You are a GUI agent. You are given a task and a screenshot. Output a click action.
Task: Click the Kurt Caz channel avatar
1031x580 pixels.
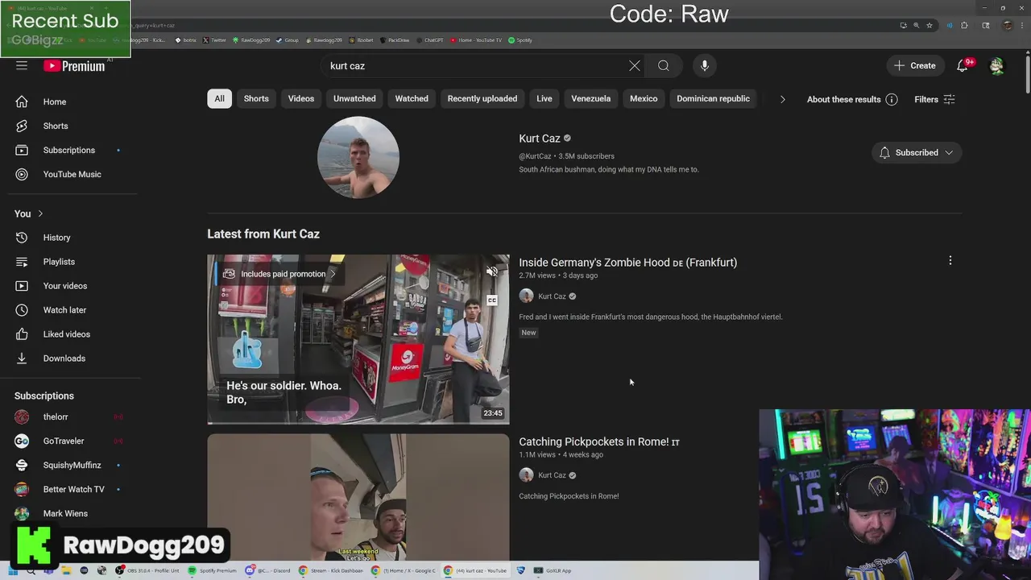pyautogui.click(x=358, y=157)
